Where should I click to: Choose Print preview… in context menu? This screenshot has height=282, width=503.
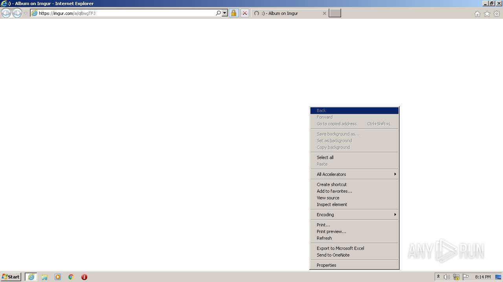coord(354,231)
